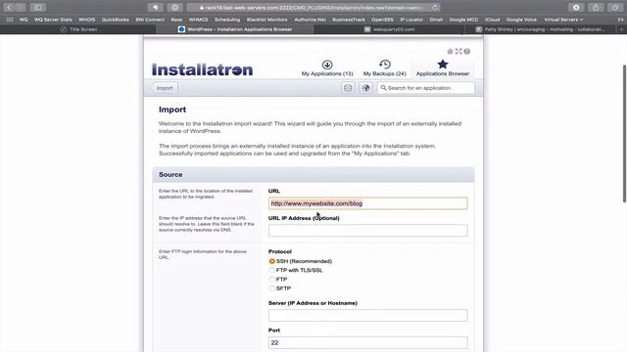Toggle the Installatron fullscreen expand icon
The width and height of the screenshot is (627, 352).
pyautogui.click(x=458, y=51)
